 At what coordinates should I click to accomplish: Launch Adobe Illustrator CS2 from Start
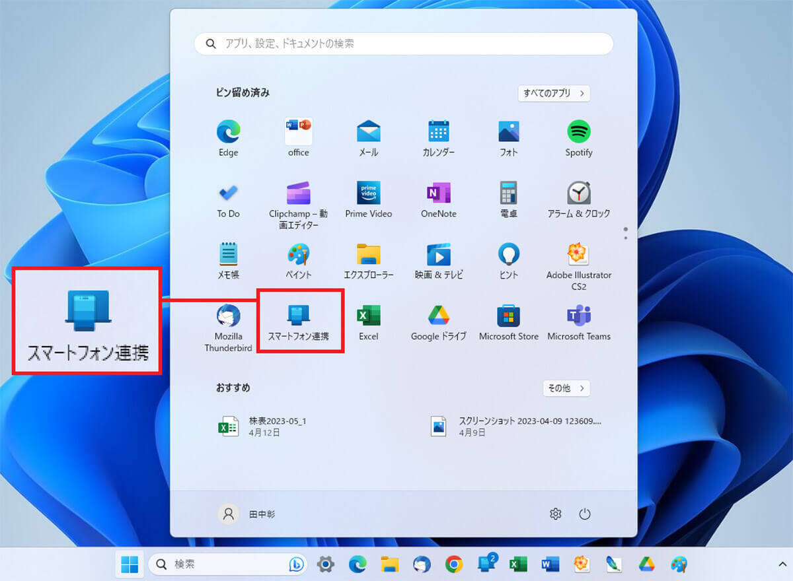pos(579,266)
